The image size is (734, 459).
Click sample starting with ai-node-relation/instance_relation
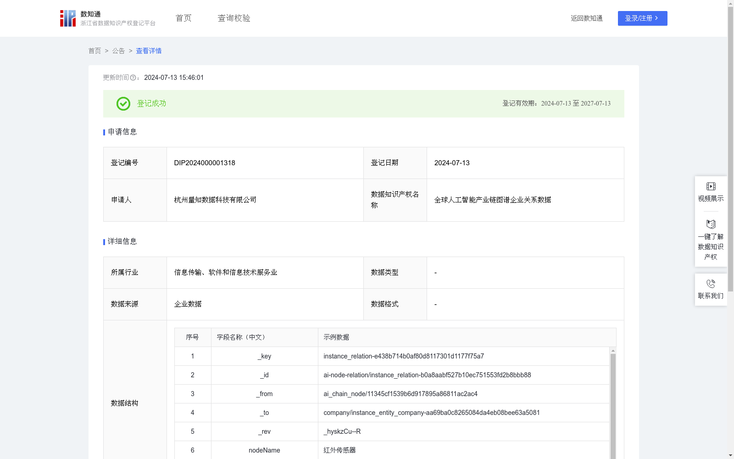click(x=427, y=375)
